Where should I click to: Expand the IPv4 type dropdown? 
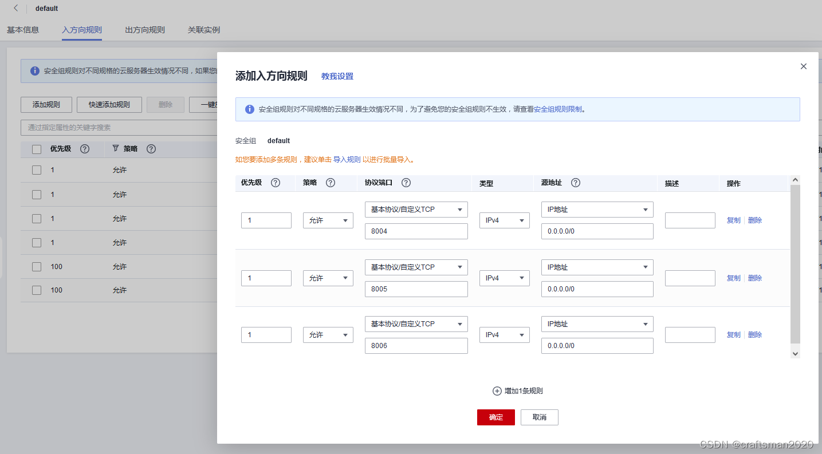504,220
